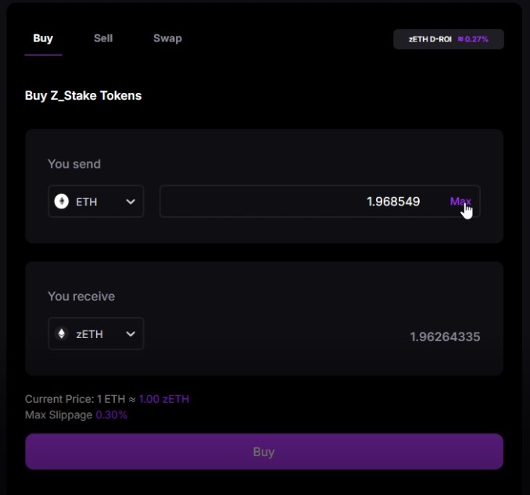
Task: Switch to the Swap tab
Action: pyautogui.click(x=167, y=38)
